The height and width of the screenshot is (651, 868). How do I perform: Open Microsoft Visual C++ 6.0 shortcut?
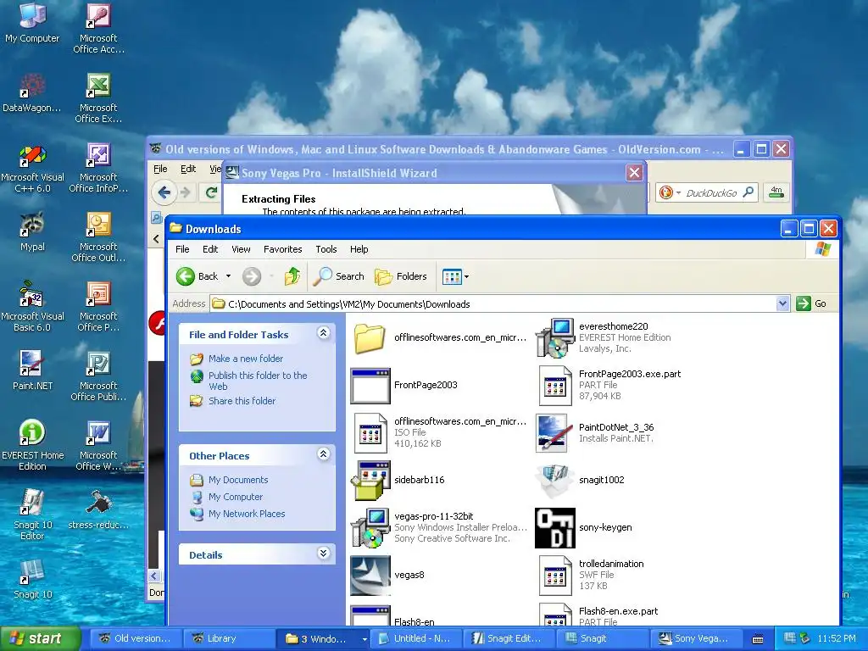click(x=32, y=167)
